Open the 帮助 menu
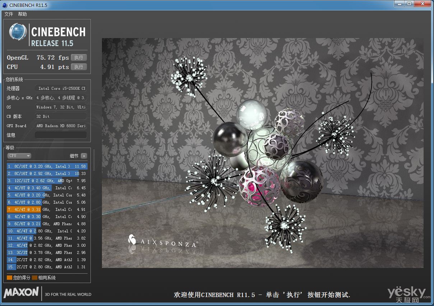 pos(22,14)
